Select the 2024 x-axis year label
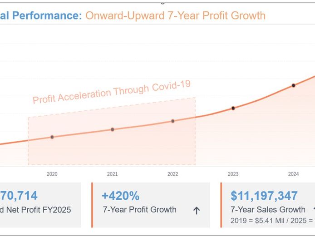Image resolution: width=315 pixels, height=237 pixels. (294, 174)
